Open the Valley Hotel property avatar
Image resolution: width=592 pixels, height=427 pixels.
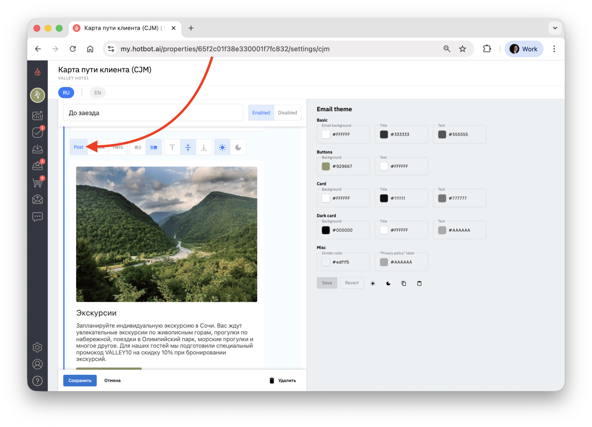coord(38,95)
